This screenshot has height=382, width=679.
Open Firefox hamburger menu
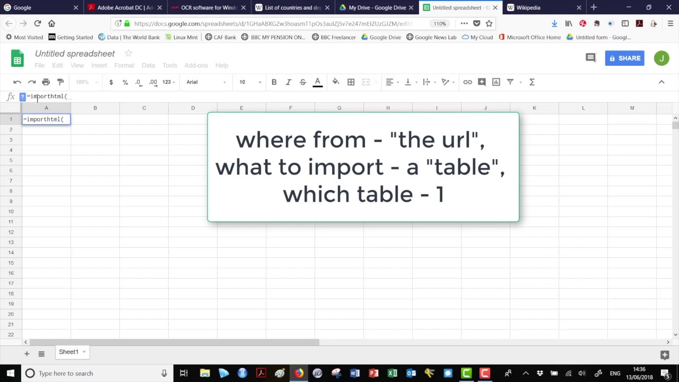[670, 23]
